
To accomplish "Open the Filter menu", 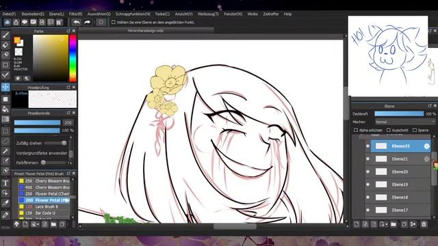I will [x=75, y=14].
